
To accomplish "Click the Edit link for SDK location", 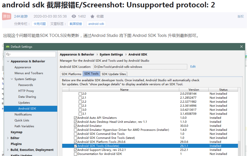I will click(x=193, y=66).
